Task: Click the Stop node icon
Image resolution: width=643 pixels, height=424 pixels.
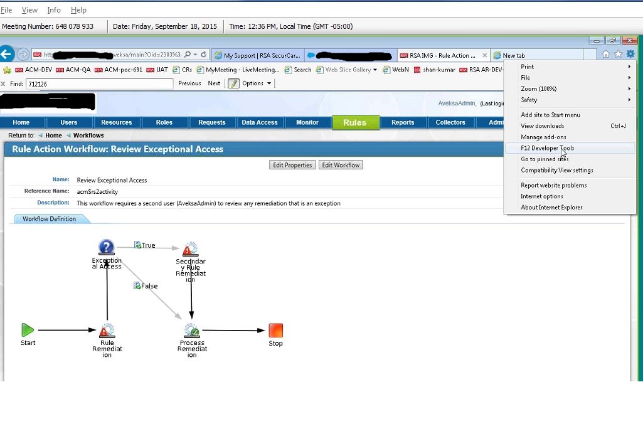Action: 275,331
